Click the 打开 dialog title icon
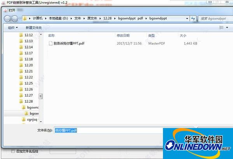The width and height of the screenshot is (233, 159). (x=6, y=10)
